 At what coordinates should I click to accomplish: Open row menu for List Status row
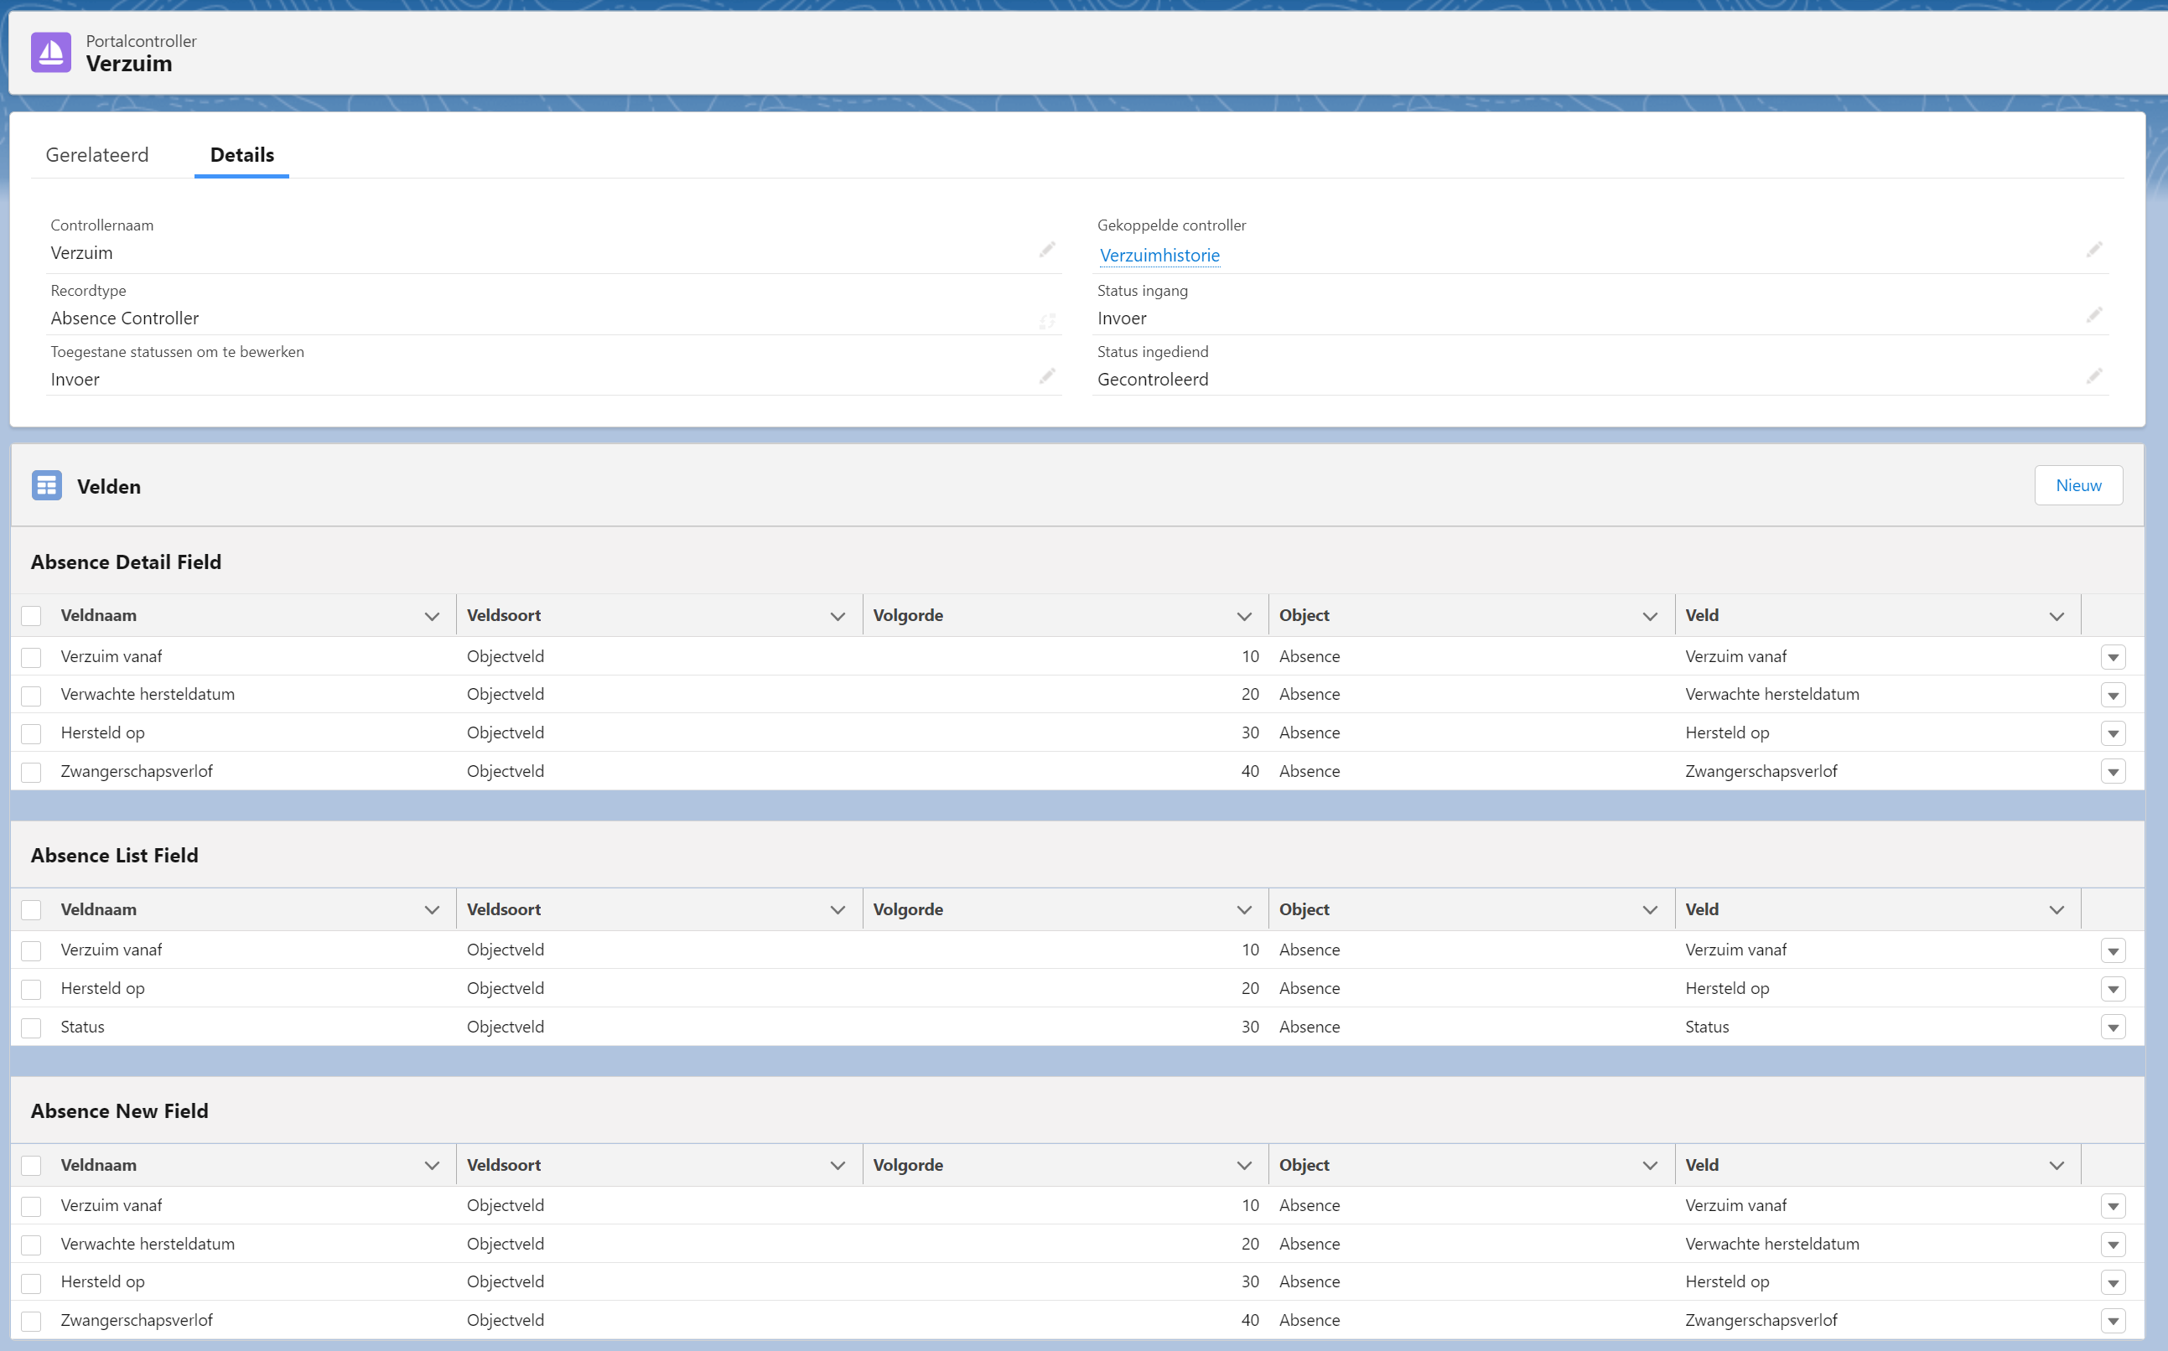point(2113,1027)
